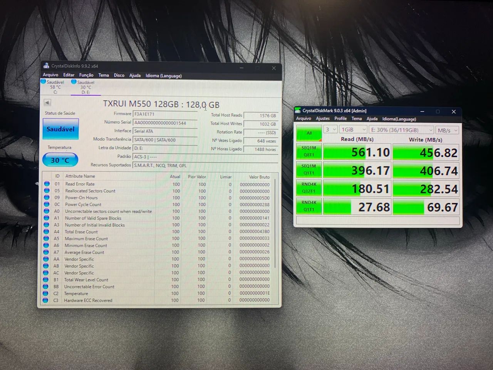The width and height of the screenshot is (493, 370).
Task: Click the All benchmark button
Action: pos(309,133)
